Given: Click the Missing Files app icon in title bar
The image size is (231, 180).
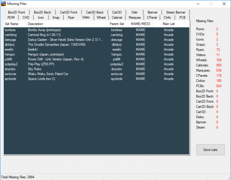Looking at the screenshot, I should (x=3, y=4).
